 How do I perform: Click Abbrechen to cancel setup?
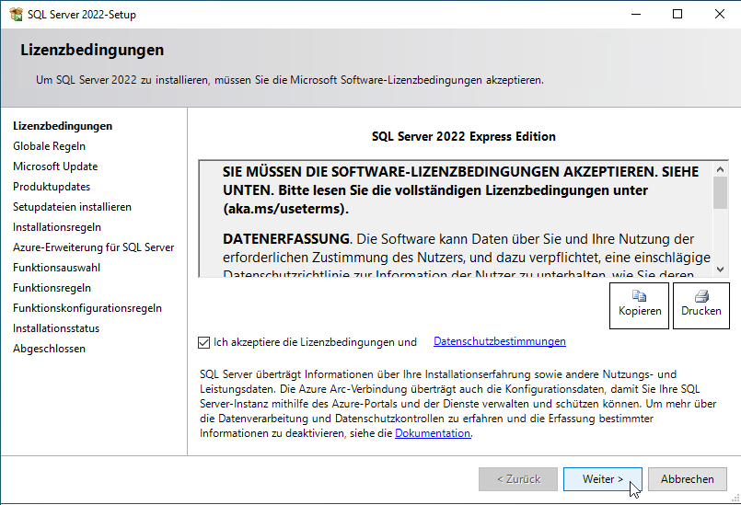pyautogui.click(x=687, y=479)
